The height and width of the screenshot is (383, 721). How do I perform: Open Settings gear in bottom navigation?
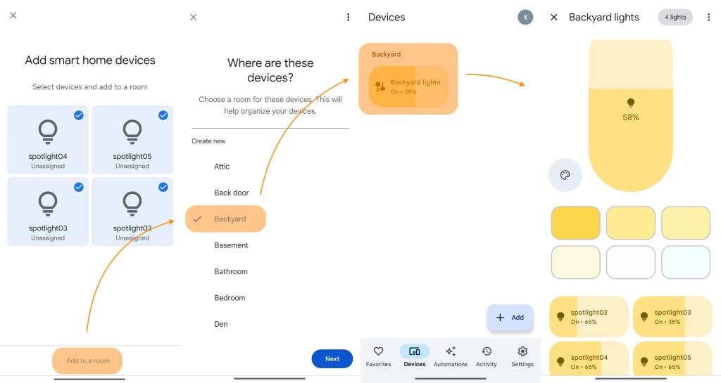(522, 356)
